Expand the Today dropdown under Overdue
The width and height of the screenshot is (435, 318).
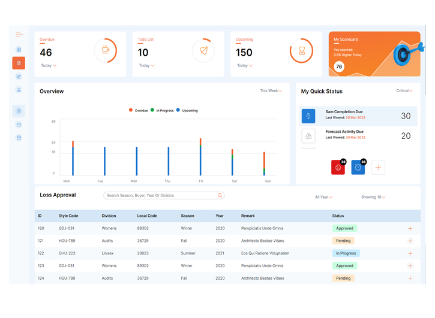[49, 65]
